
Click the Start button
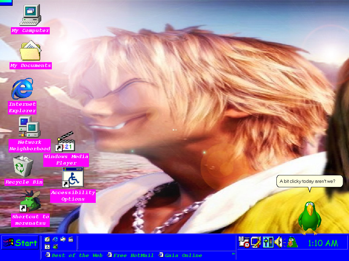tap(20, 243)
